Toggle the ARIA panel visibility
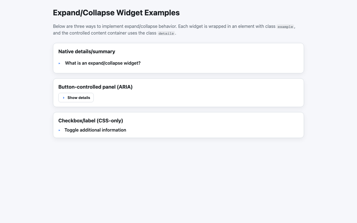Screen dimensions: 357x223 coord(76,98)
